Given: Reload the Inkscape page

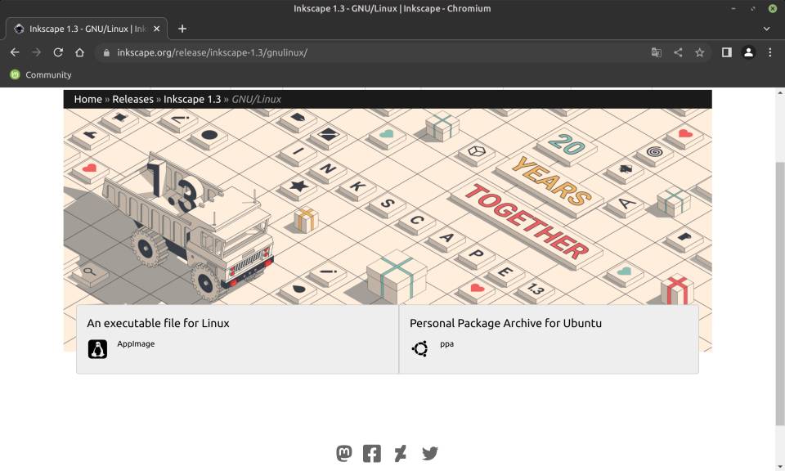Looking at the screenshot, I should [x=58, y=52].
